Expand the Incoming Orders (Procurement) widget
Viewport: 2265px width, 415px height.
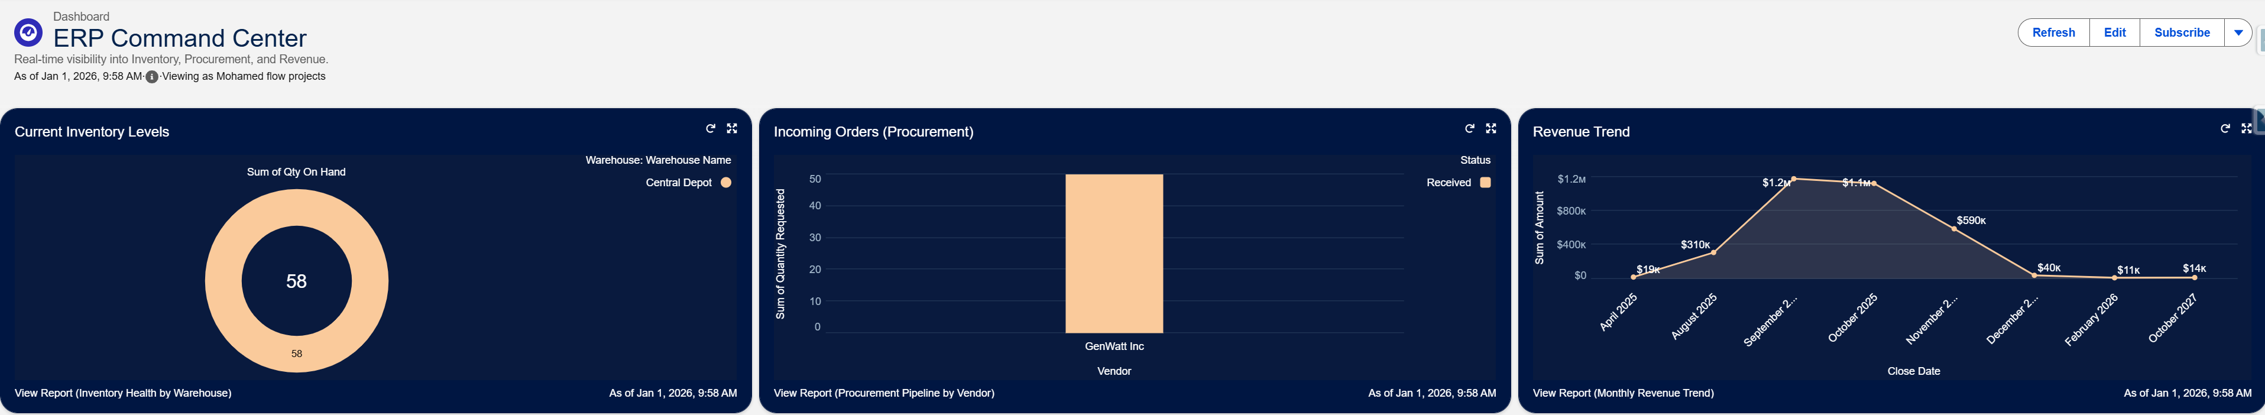pyautogui.click(x=1490, y=128)
